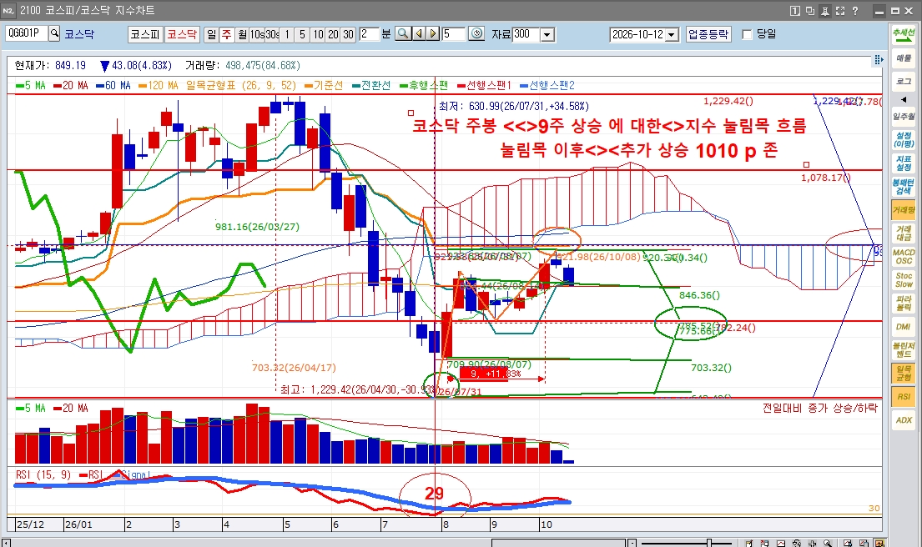Click the round clock icon beside the 5 field
922x547 pixels.
pos(477,34)
